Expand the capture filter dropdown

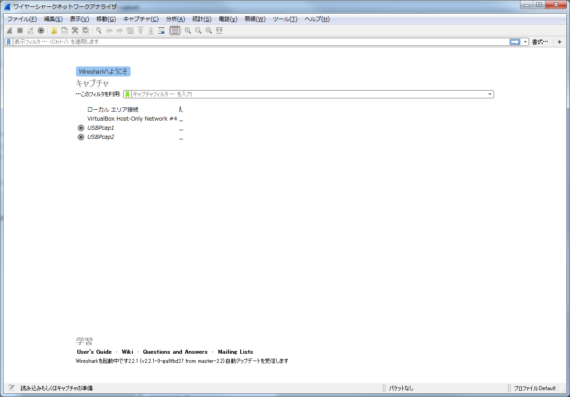pyautogui.click(x=490, y=94)
